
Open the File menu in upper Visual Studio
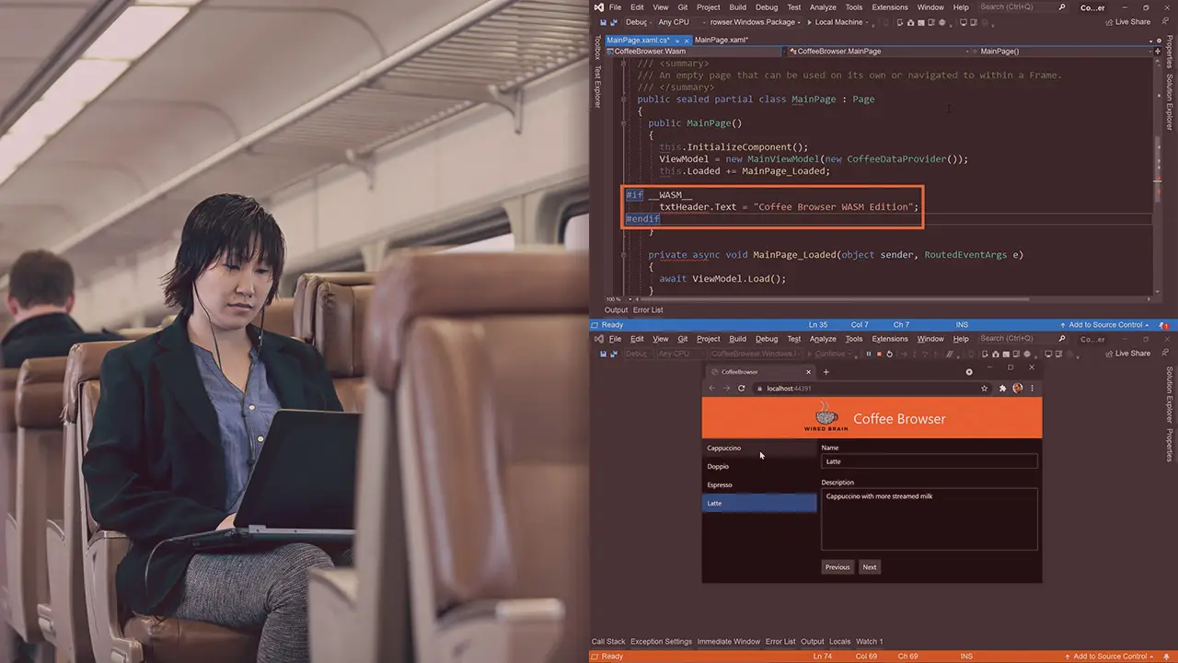click(615, 7)
